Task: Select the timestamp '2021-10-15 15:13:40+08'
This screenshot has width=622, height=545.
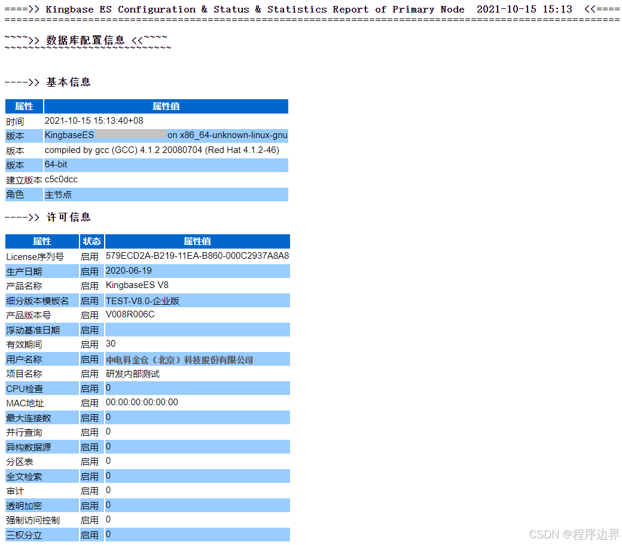Action: [94, 121]
